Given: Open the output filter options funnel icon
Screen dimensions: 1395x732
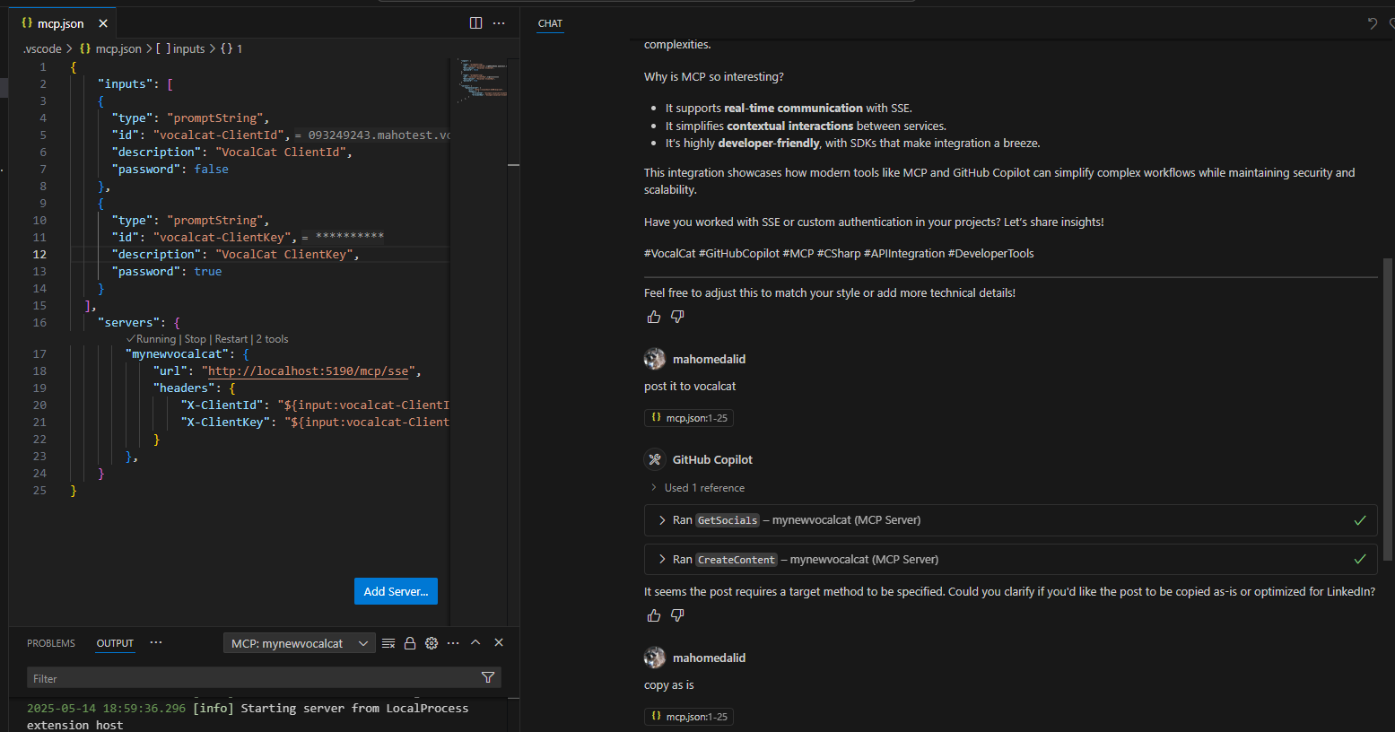Looking at the screenshot, I should 488,678.
